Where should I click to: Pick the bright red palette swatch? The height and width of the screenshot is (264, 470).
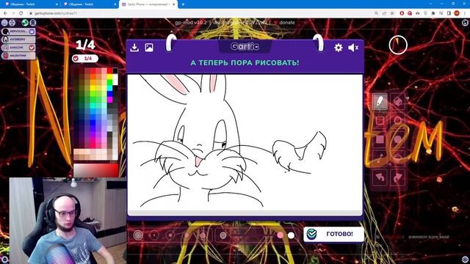(x=109, y=70)
